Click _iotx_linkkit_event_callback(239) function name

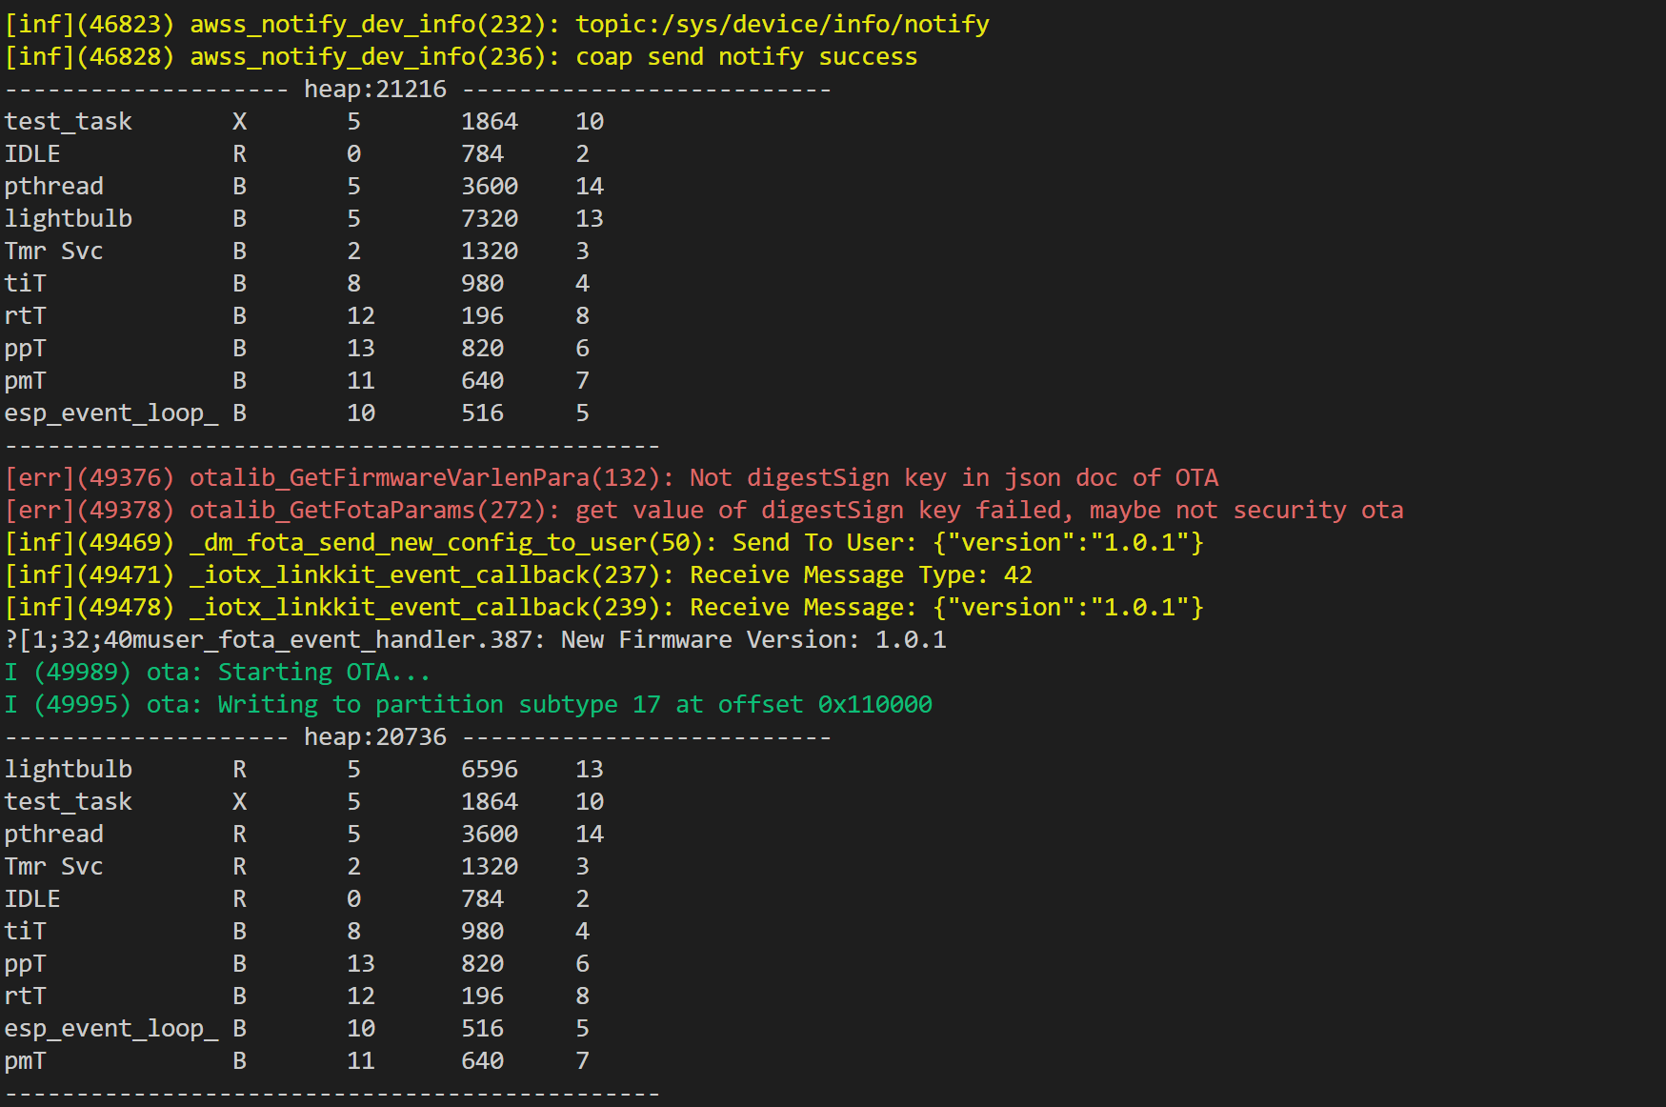432,608
